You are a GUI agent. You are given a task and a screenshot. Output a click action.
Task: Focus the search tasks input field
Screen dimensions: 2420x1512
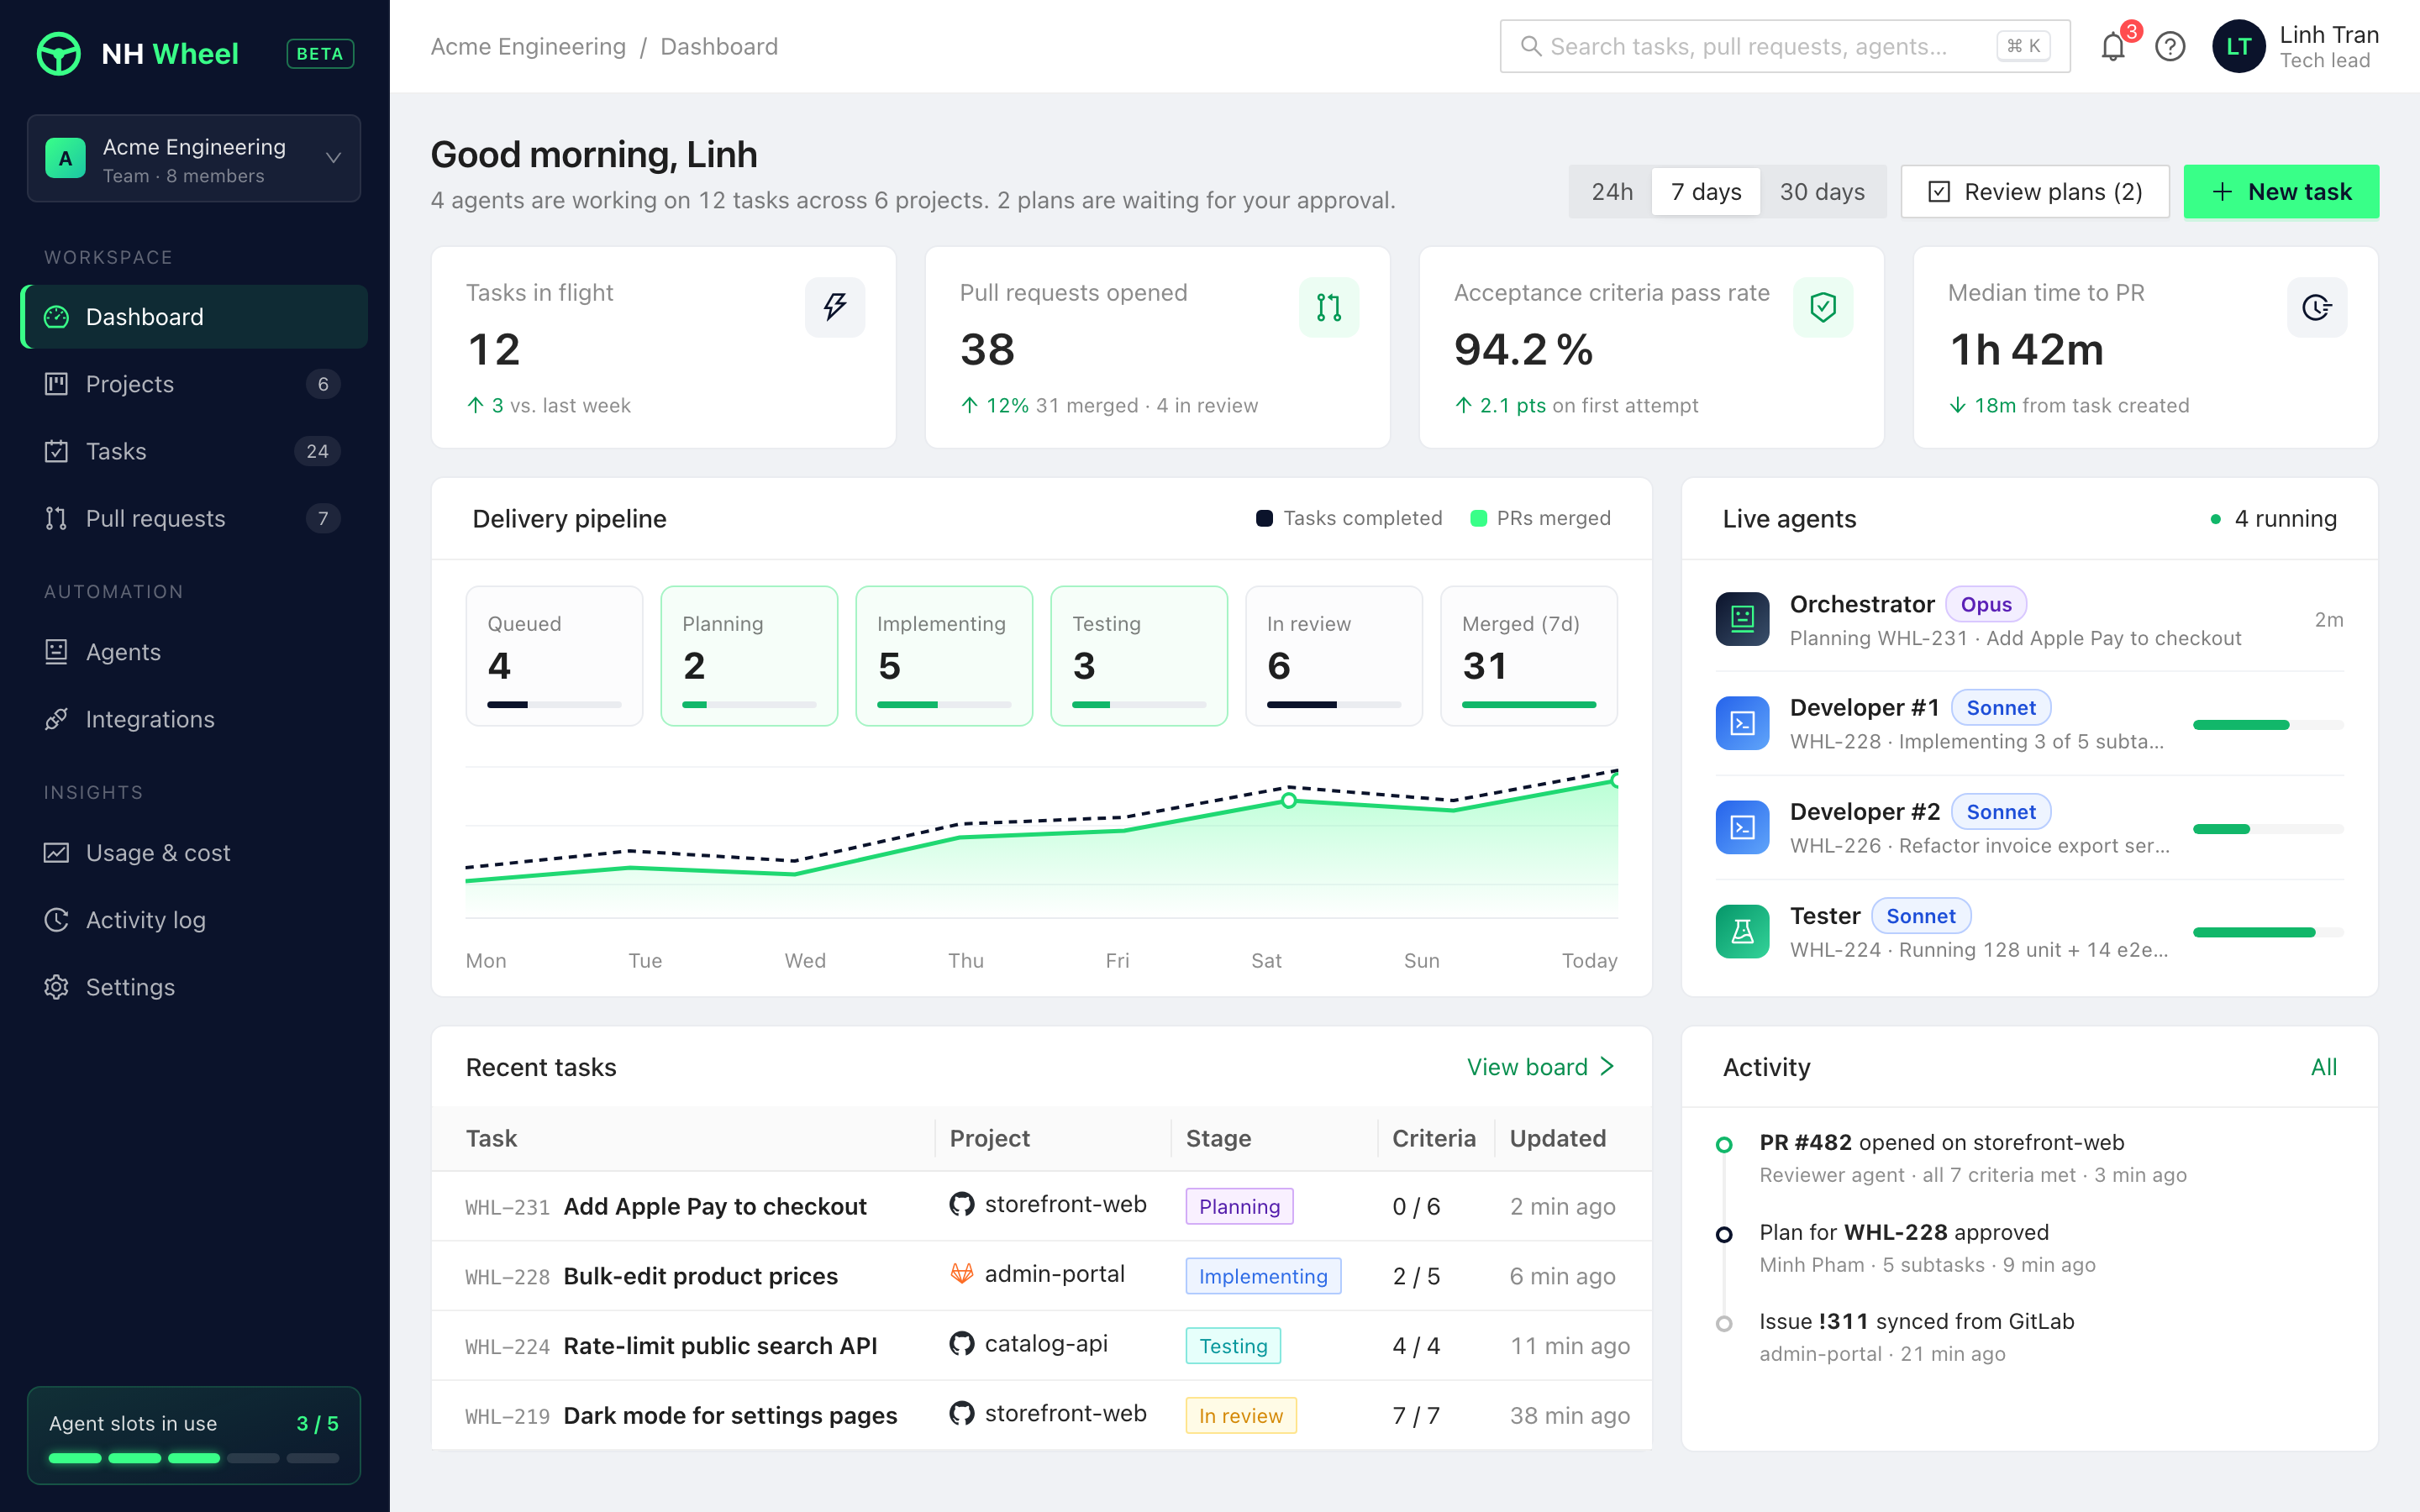pyautogui.click(x=1784, y=46)
